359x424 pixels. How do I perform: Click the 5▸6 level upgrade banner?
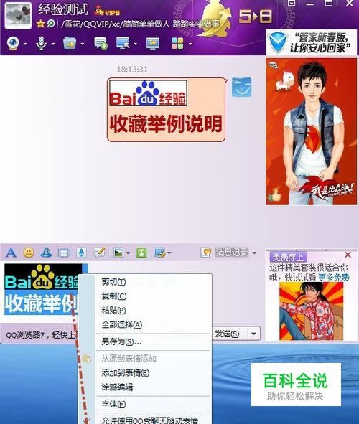point(256,17)
